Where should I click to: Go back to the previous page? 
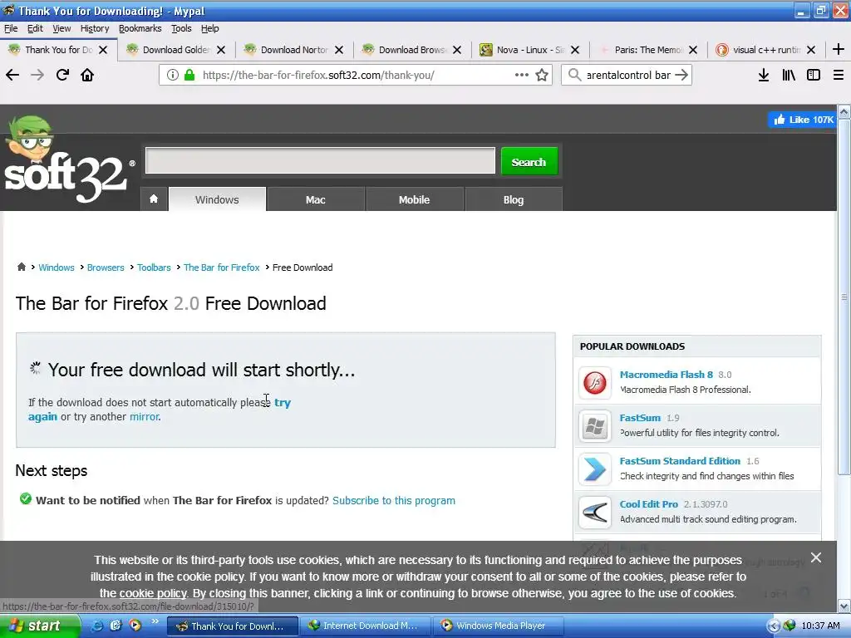point(12,75)
